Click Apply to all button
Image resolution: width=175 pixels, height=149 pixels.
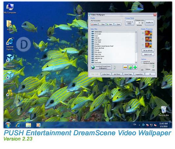(x=148, y=54)
